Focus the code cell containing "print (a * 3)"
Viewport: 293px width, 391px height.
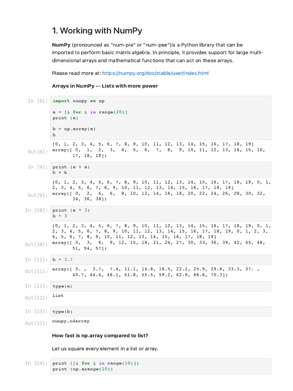(161, 213)
